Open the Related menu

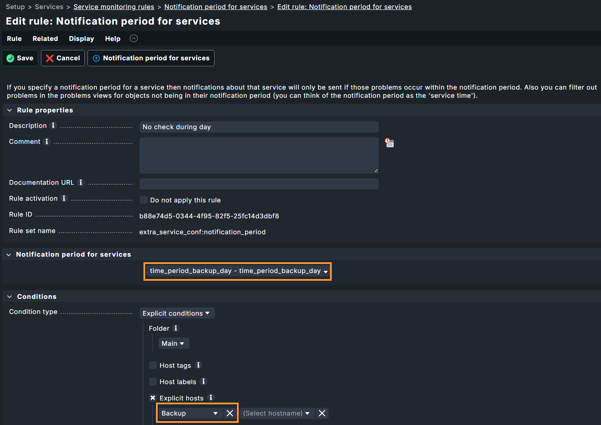point(45,39)
